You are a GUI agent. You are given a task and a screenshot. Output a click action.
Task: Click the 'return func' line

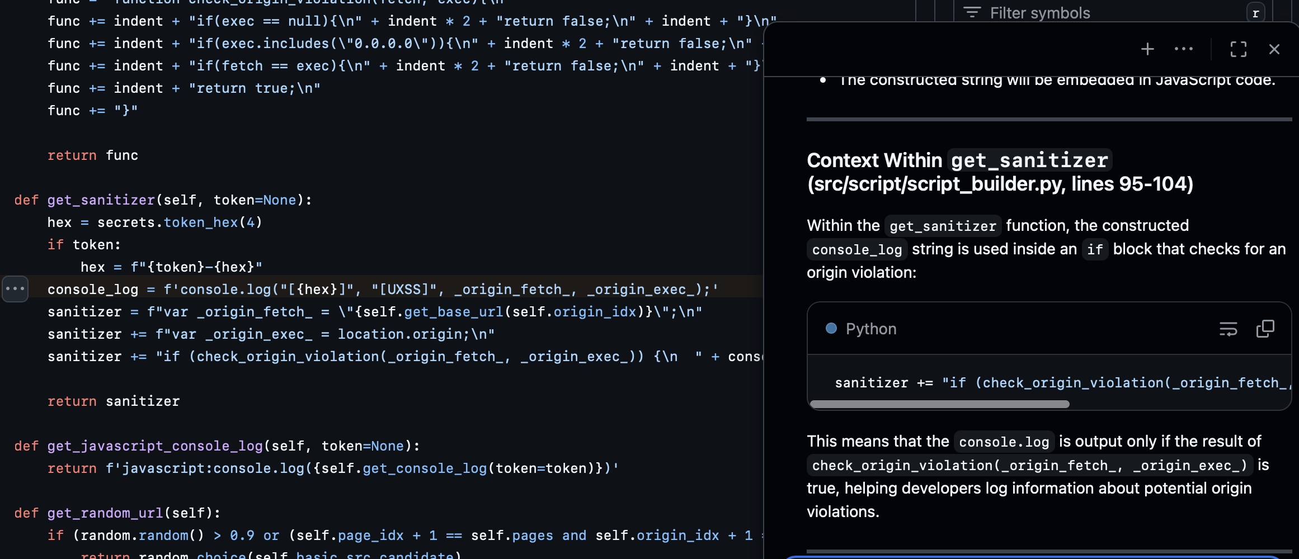click(93, 155)
